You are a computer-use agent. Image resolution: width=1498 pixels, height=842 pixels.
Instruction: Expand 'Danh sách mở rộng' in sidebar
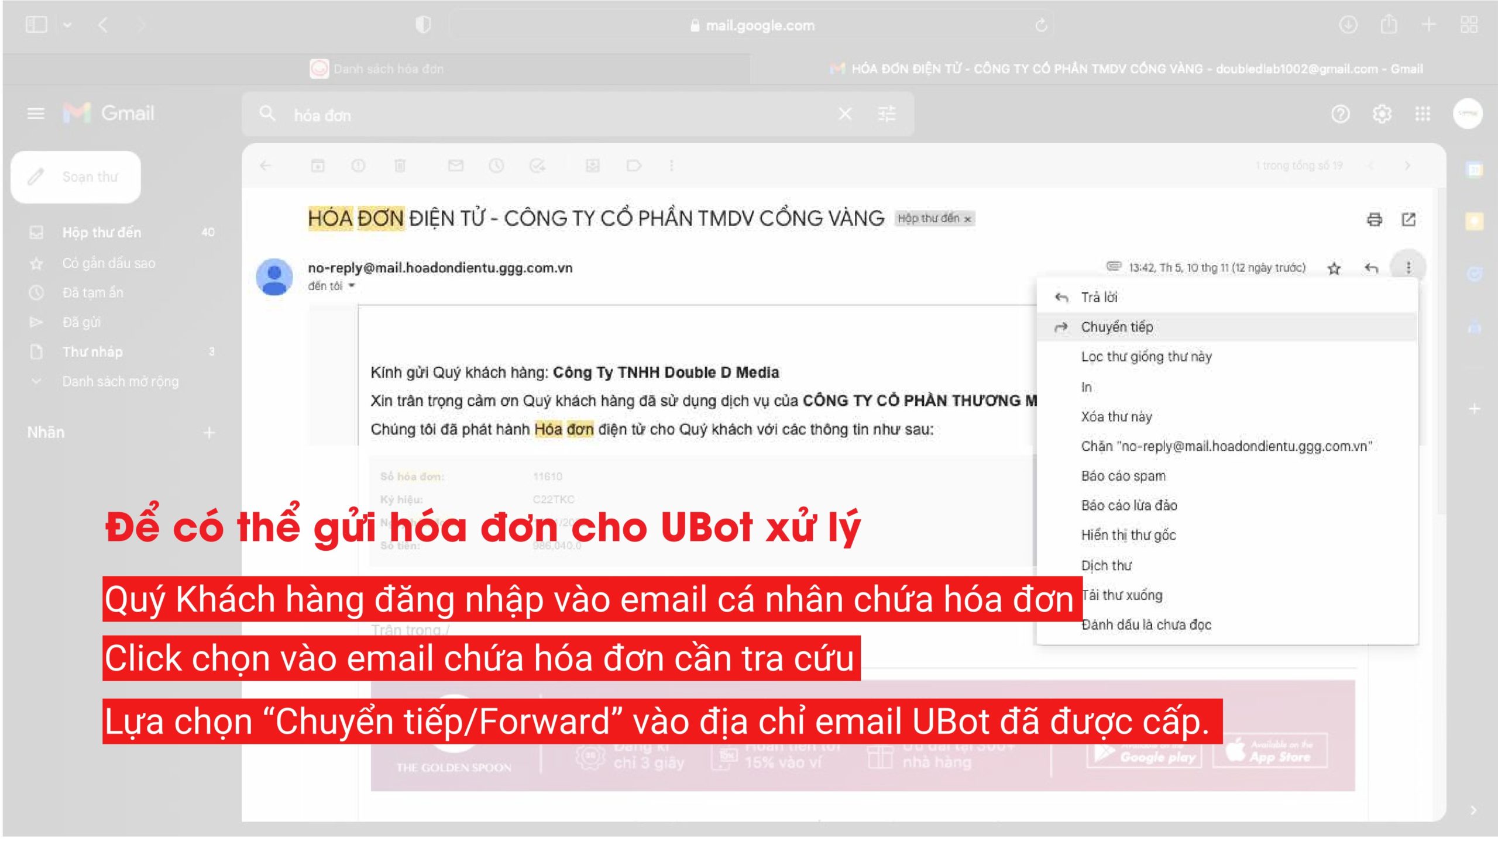click(x=120, y=381)
